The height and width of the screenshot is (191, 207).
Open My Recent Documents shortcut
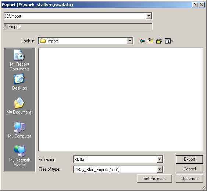tap(19, 60)
